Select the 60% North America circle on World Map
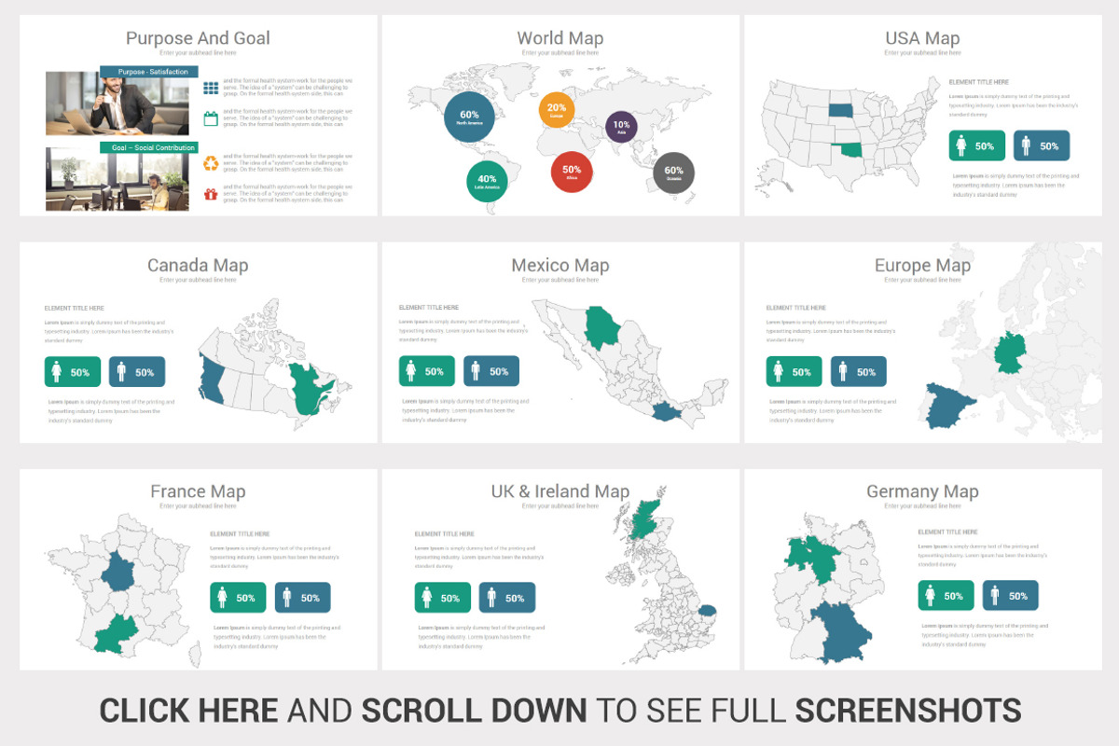This screenshot has height=746, width=1119. pyautogui.click(x=469, y=117)
